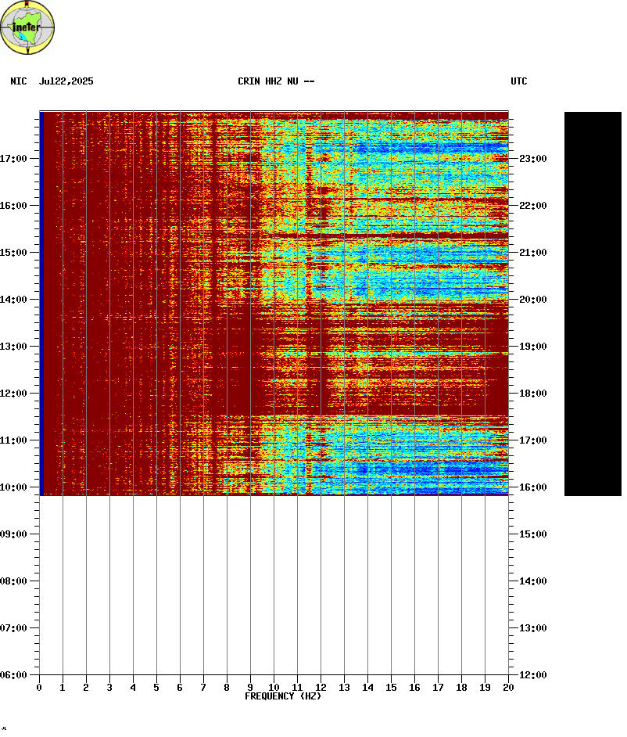Image resolution: width=627 pixels, height=737 pixels.
Task: Click the 17:00 UTC label on the right axis
Action: [533, 440]
